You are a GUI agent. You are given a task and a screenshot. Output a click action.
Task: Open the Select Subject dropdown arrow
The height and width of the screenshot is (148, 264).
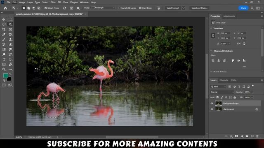(x=184, y=8)
